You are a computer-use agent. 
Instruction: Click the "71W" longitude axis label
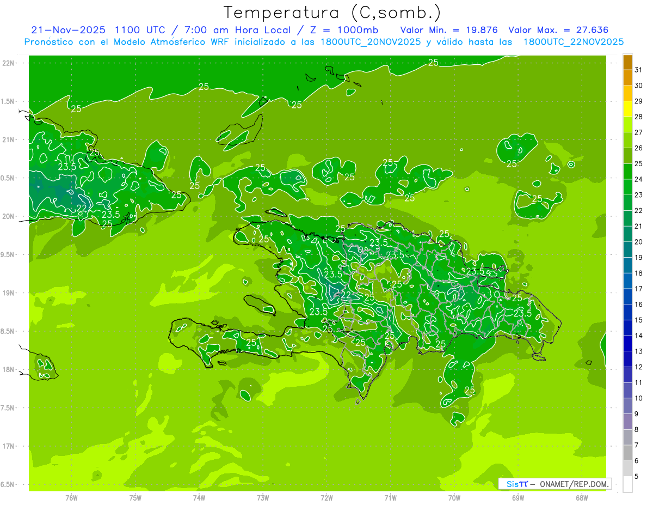click(390, 497)
